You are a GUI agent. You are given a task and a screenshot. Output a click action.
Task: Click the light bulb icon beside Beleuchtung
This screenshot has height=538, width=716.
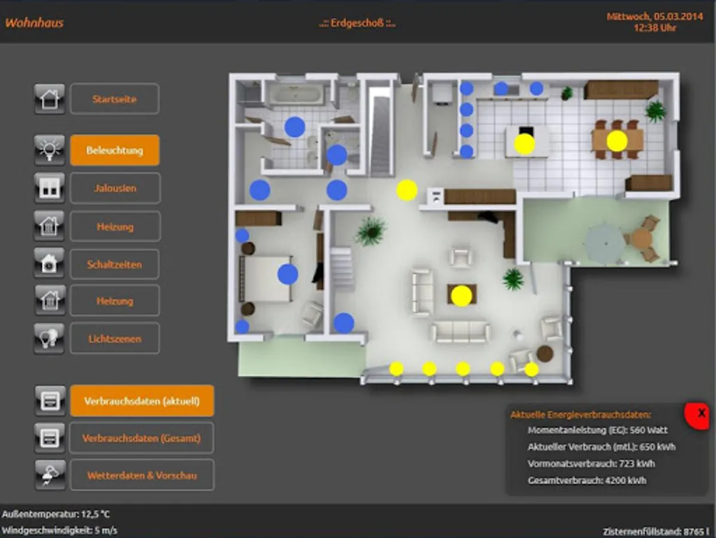pyautogui.click(x=49, y=149)
